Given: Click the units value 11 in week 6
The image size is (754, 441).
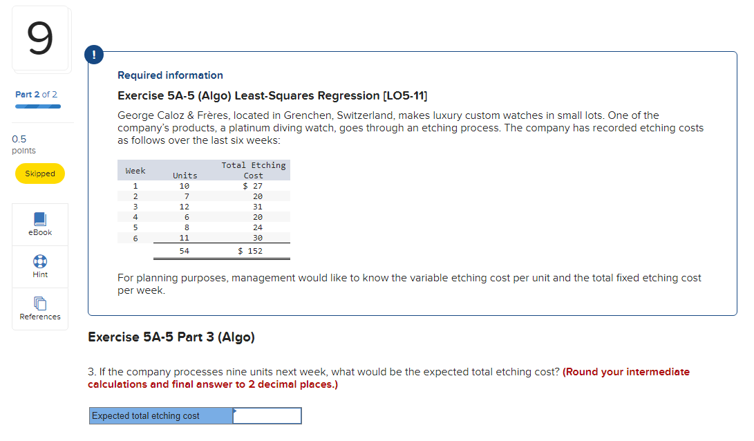Looking at the screenshot, I should [x=184, y=238].
